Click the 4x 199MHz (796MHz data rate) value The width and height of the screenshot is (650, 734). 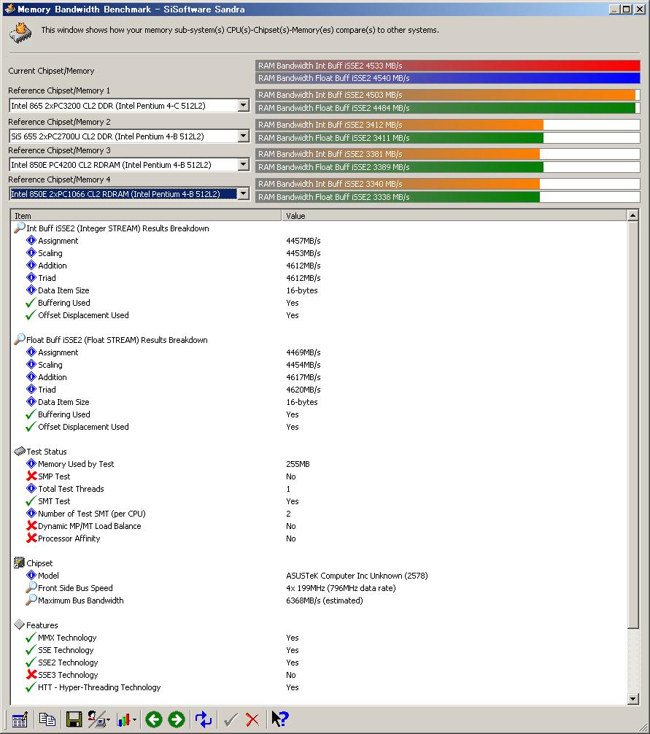[341, 588]
